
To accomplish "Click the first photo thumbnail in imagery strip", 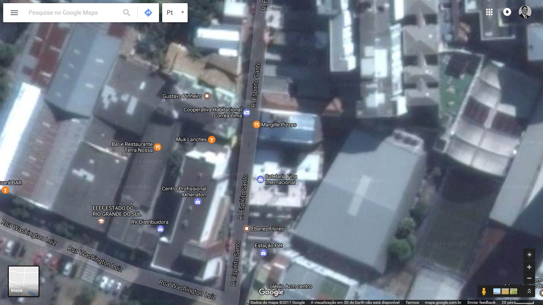I will pyautogui.click(x=497, y=291).
